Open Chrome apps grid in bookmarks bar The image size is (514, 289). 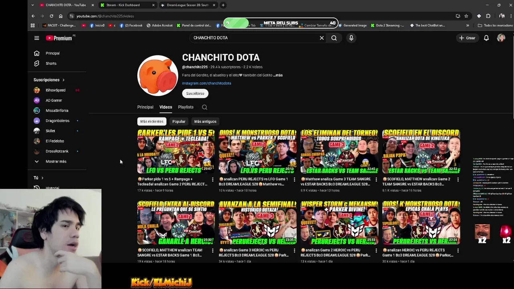[x=33, y=25]
